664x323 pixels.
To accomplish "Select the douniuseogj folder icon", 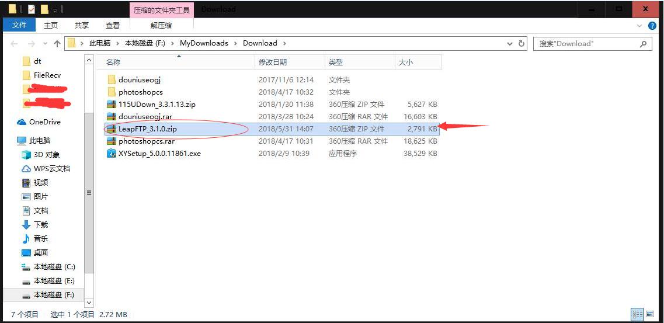I will click(x=112, y=79).
